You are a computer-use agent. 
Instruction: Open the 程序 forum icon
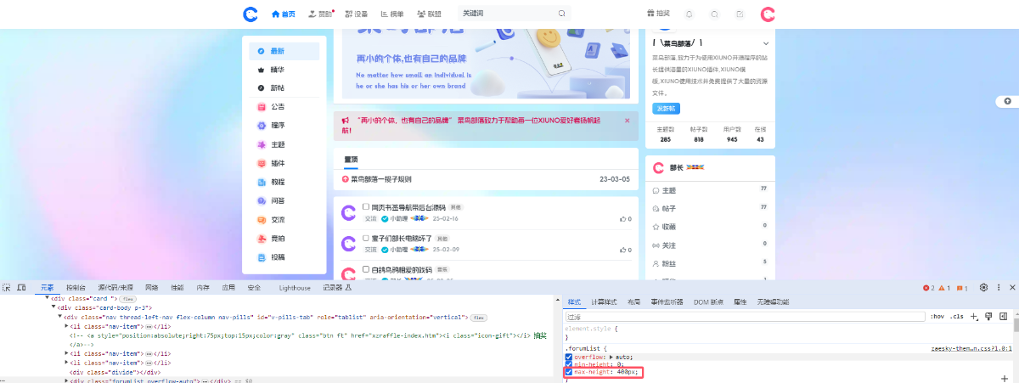(x=262, y=126)
